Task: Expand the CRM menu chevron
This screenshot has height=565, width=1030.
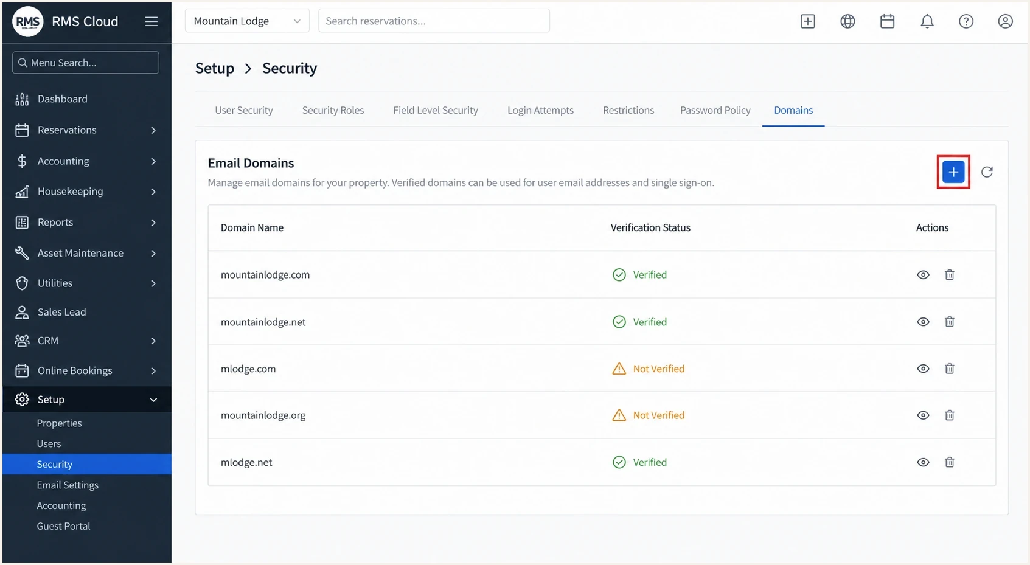Action: (153, 341)
